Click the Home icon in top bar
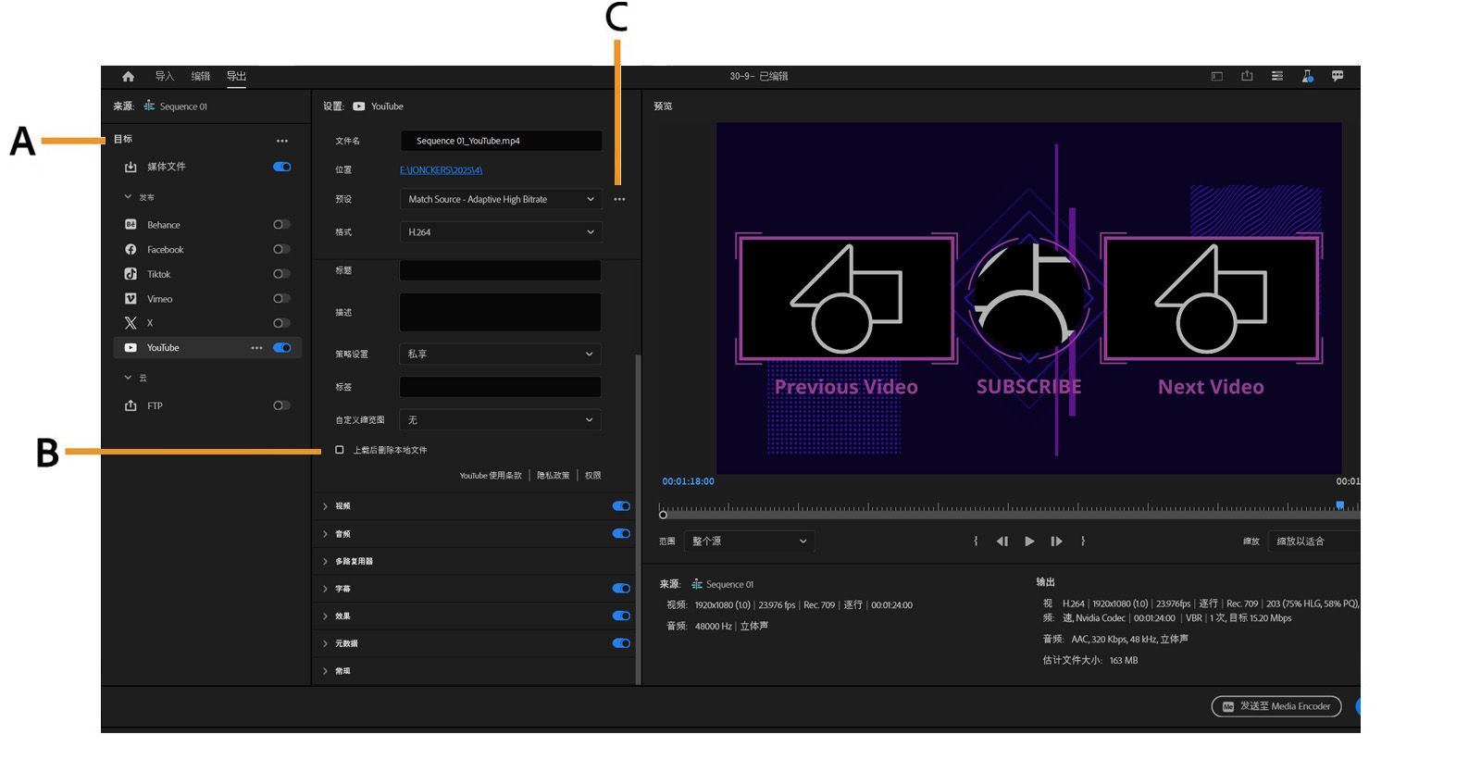 point(129,77)
